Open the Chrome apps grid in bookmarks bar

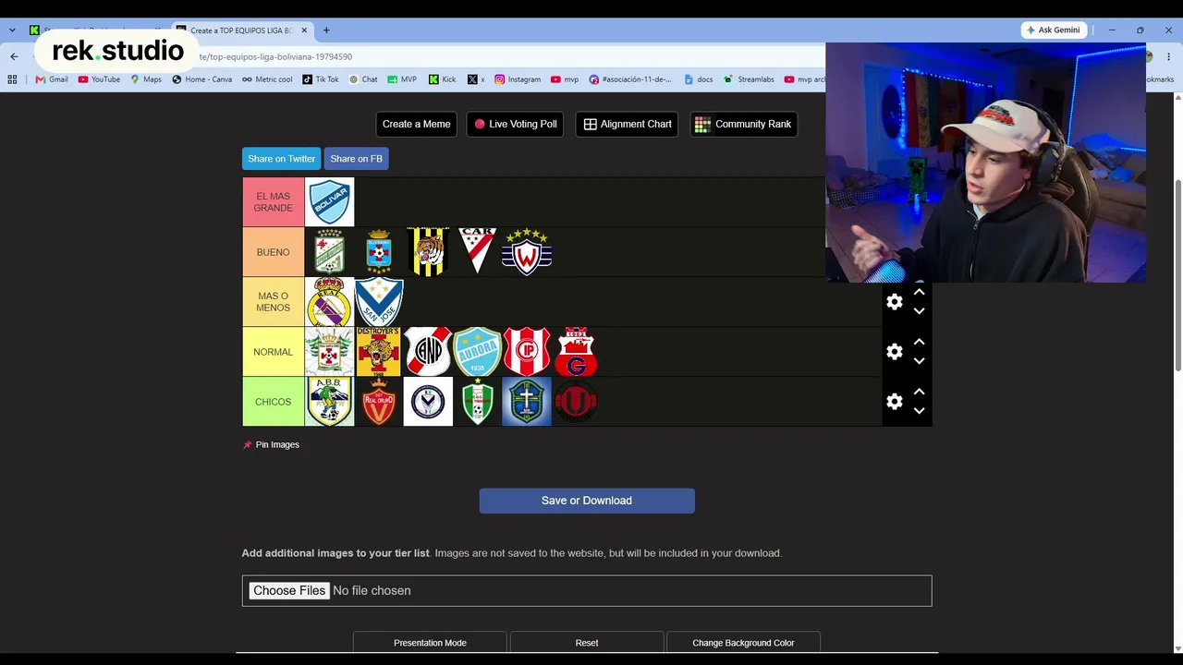[12, 79]
